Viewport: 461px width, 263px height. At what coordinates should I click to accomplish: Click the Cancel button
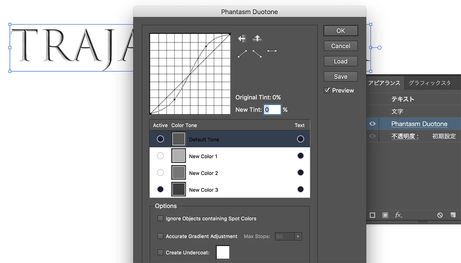(x=341, y=46)
